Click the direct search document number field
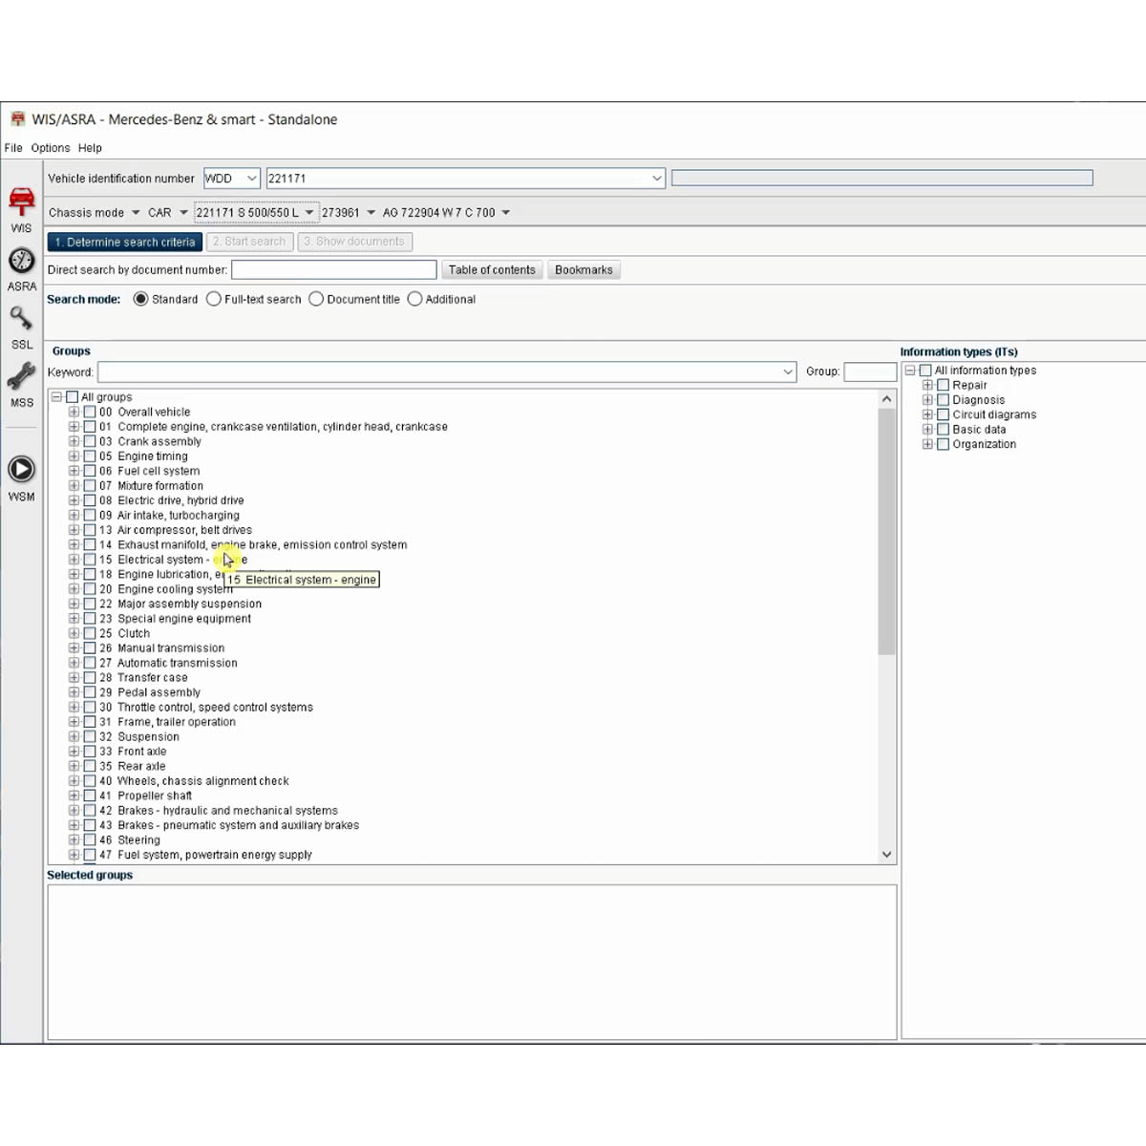 [x=333, y=270]
